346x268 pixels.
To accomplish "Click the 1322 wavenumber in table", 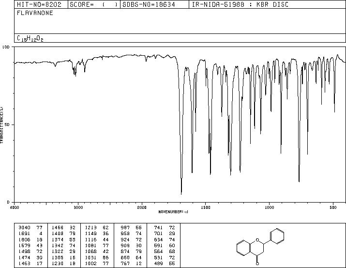I will tap(58, 252).
